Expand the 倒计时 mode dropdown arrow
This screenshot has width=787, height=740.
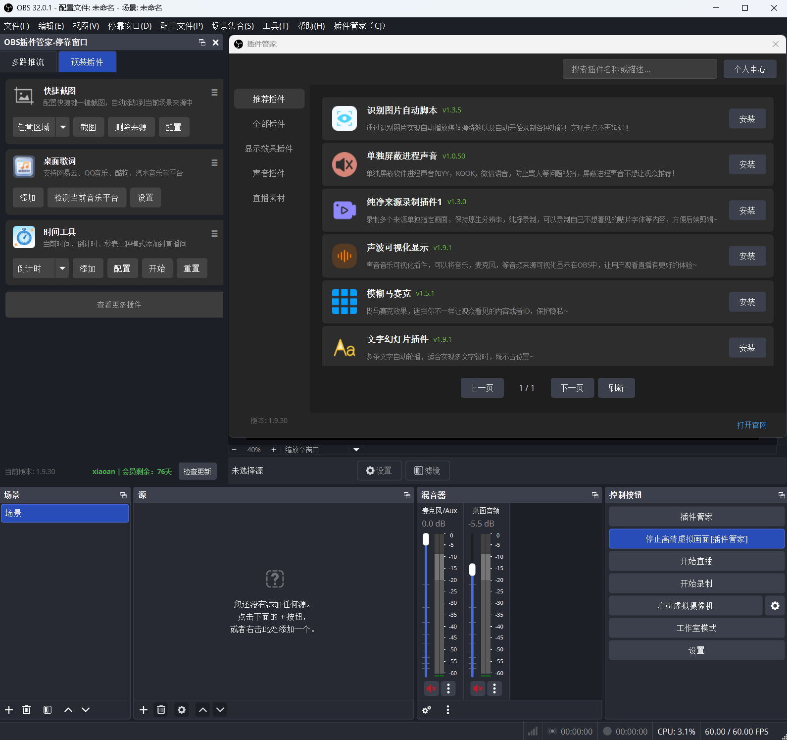(62, 268)
